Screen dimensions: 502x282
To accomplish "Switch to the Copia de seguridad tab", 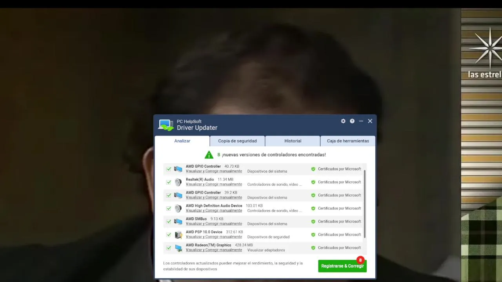I will 237,141.
